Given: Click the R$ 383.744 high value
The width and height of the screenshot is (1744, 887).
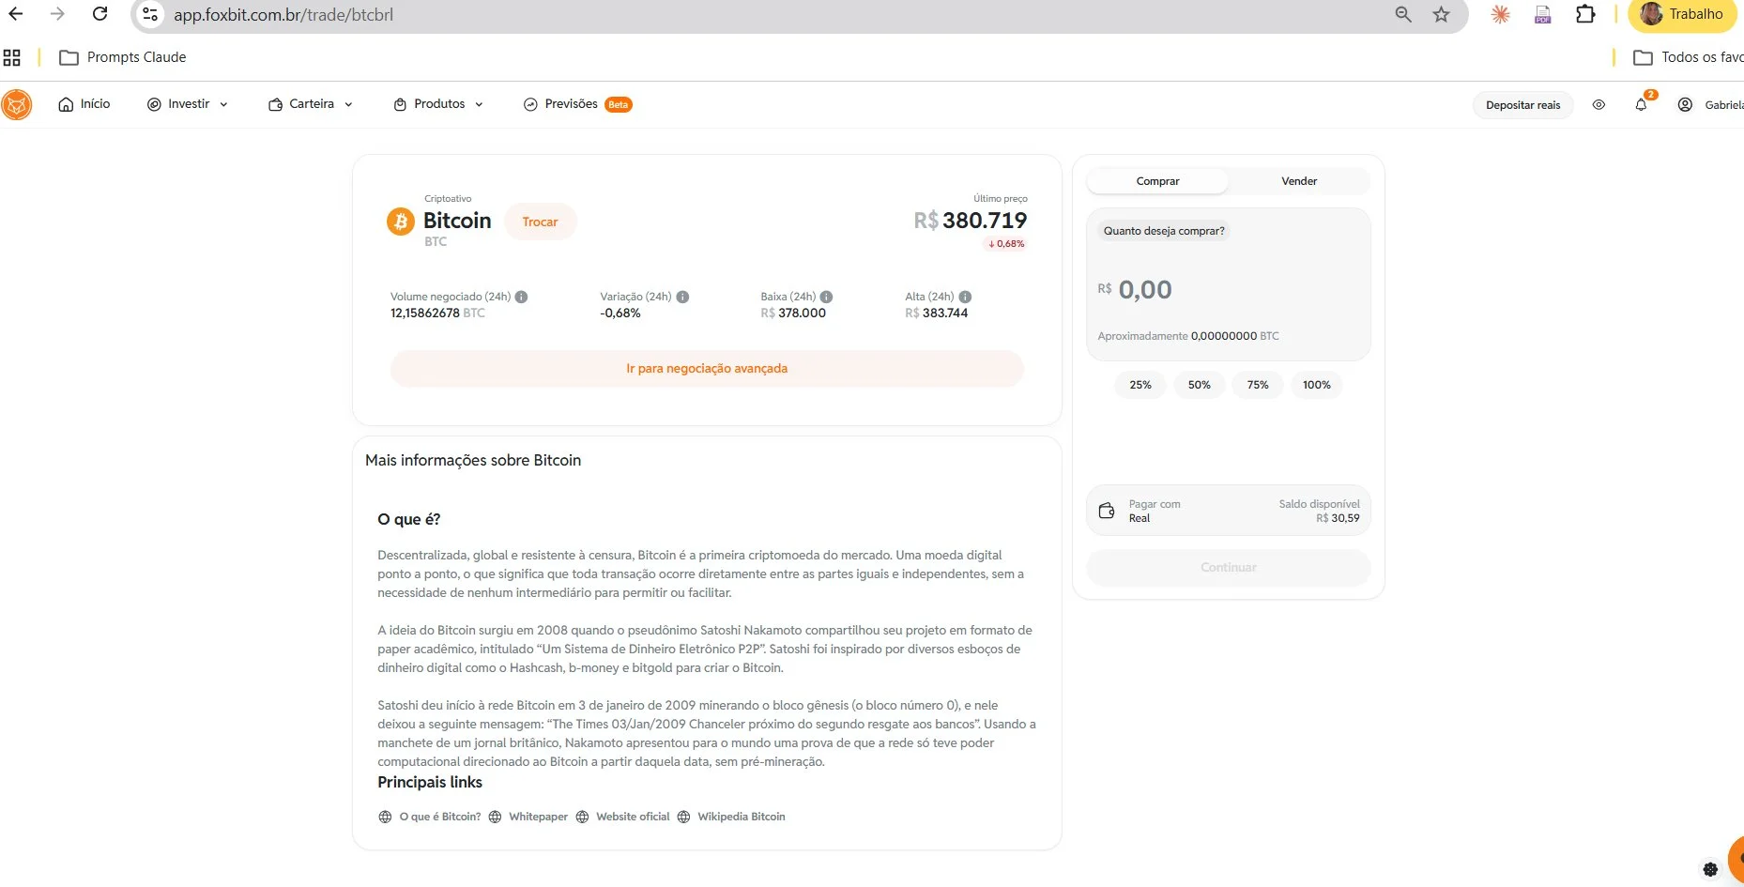Looking at the screenshot, I should (936, 314).
